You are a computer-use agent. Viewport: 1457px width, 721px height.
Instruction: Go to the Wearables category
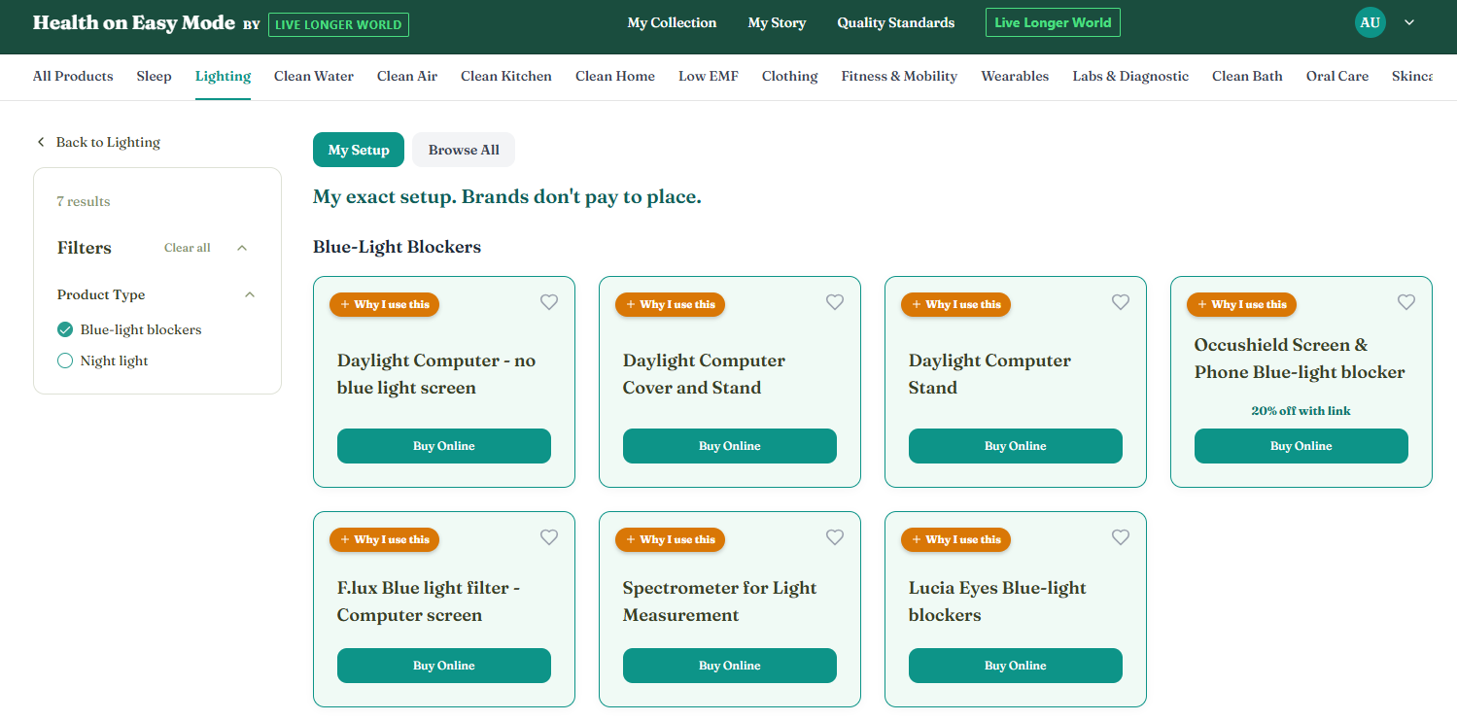(1015, 76)
